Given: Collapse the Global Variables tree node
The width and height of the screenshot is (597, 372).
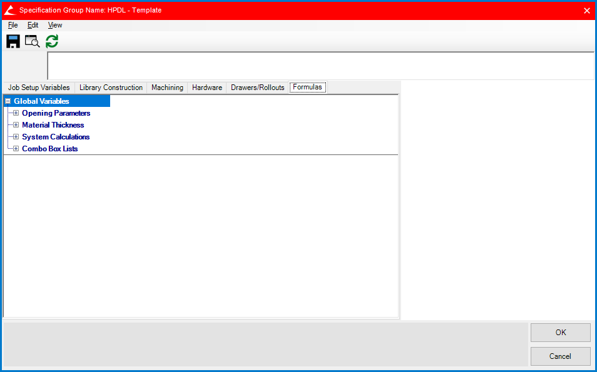Looking at the screenshot, I should point(8,101).
